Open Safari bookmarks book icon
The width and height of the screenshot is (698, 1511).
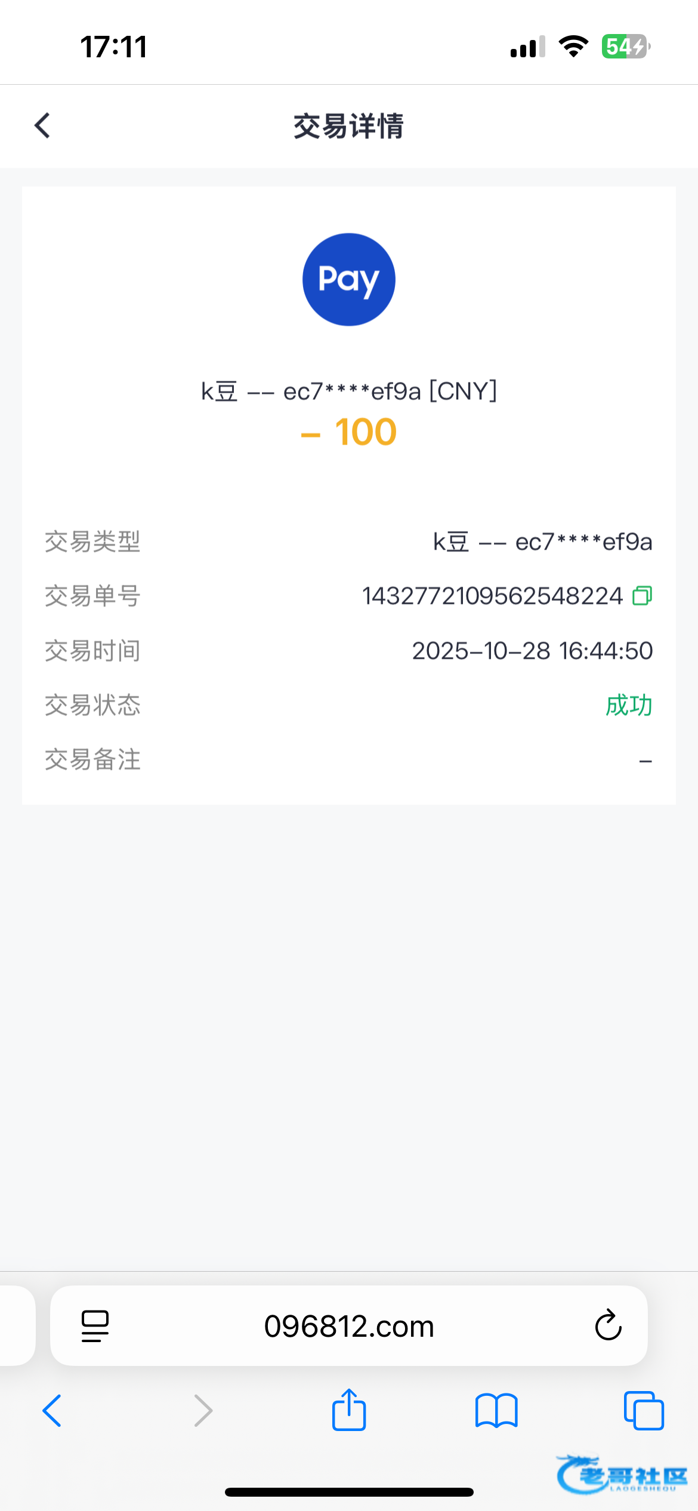tap(496, 1411)
